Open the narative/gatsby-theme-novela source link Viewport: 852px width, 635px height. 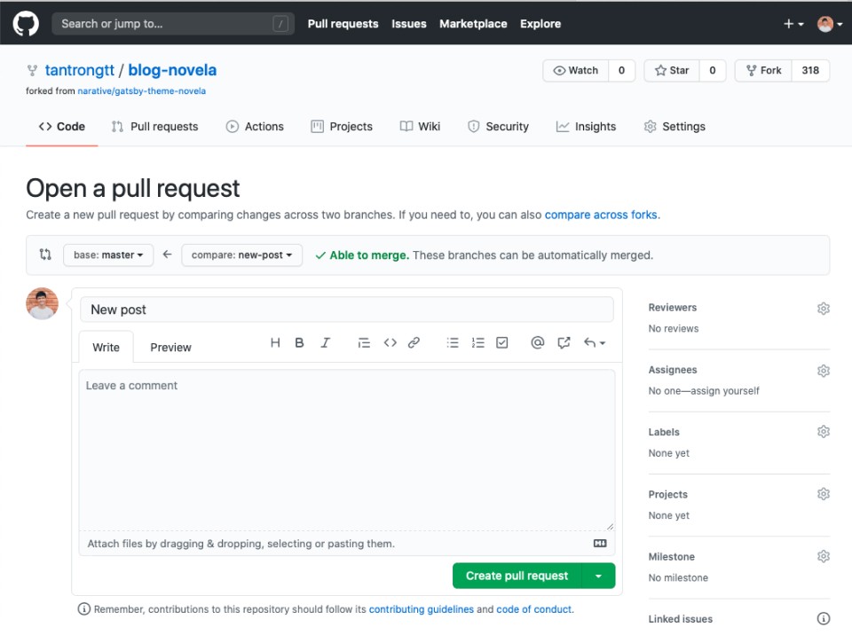(142, 91)
